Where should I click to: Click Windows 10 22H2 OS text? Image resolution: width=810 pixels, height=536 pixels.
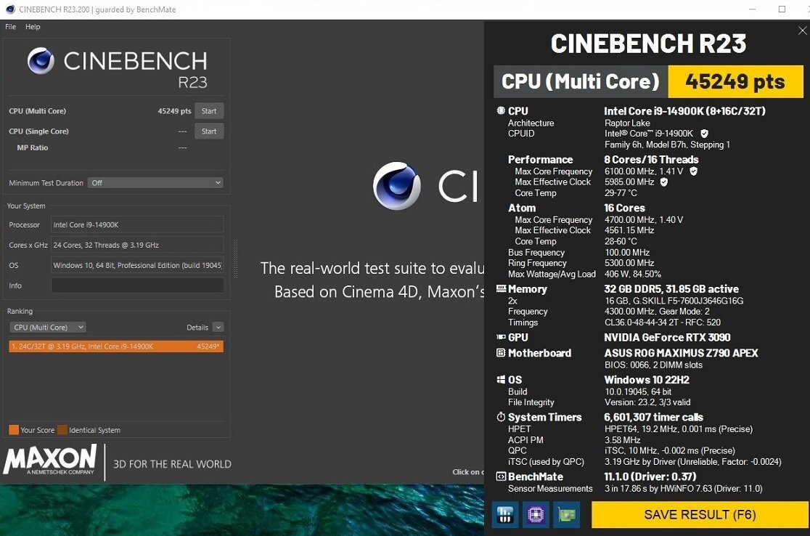(647, 380)
